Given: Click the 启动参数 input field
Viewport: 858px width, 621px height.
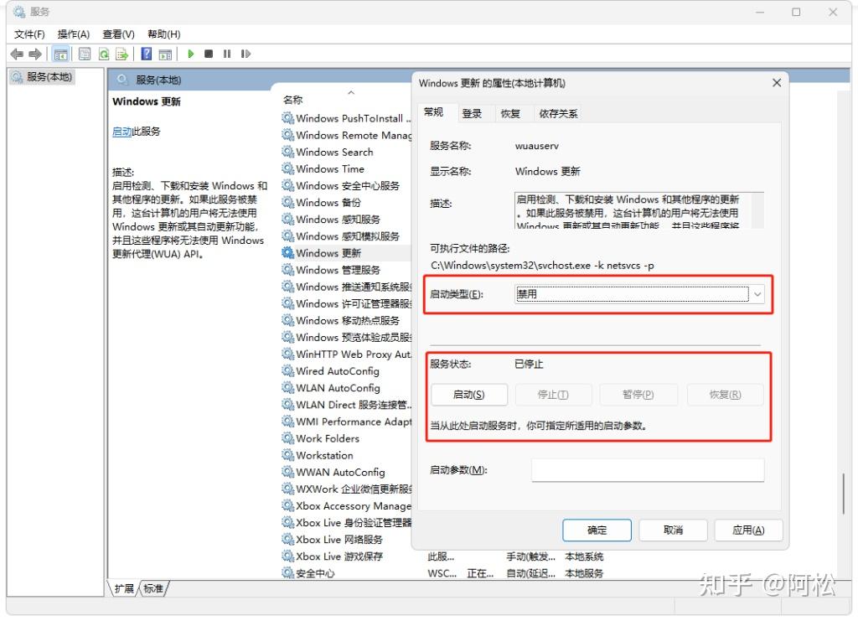Looking at the screenshot, I should pos(647,470).
